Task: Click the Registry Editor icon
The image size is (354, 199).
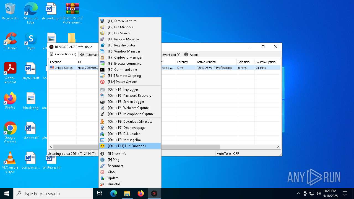Action: coord(102,45)
